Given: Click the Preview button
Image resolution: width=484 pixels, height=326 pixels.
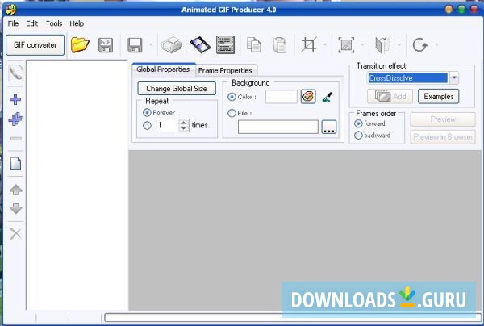Looking at the screenshot, I should click(443, 119).
